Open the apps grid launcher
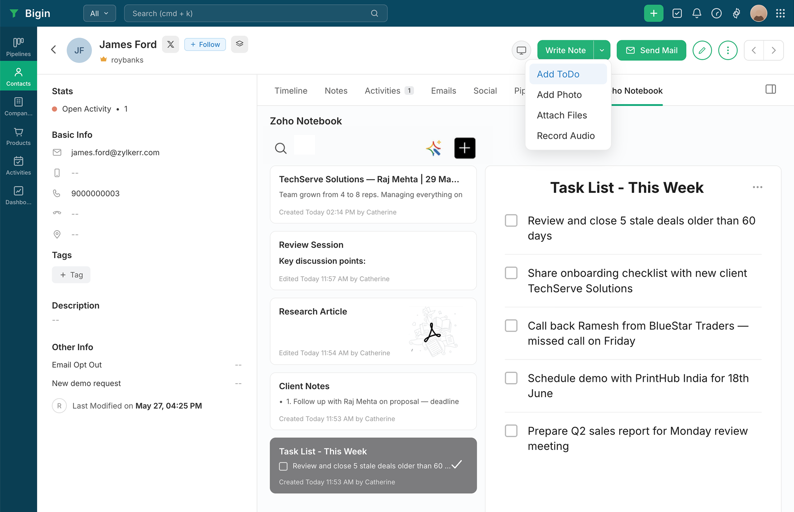The width and height of the screenshot is (794, 512). pos(780,13)
